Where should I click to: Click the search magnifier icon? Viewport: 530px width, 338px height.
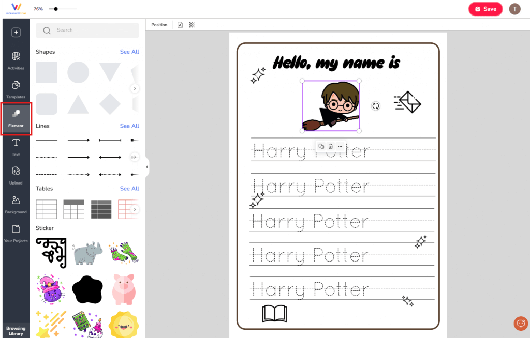coord(47,30)
